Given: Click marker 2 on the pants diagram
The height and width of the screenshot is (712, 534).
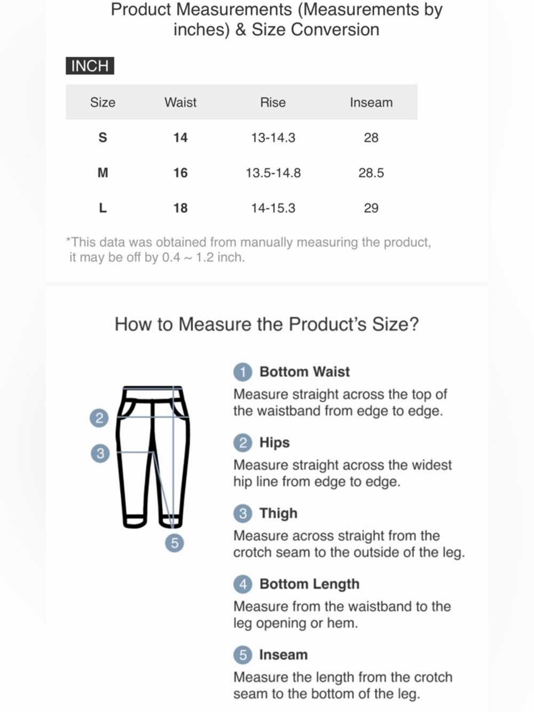Looking at the screenshot, I should pos(99,418).
